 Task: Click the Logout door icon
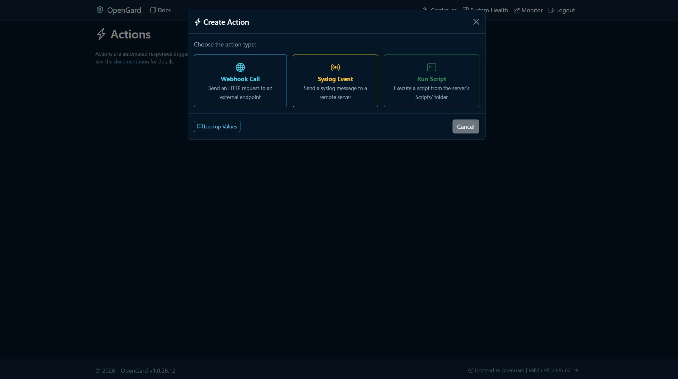point(552,10)
